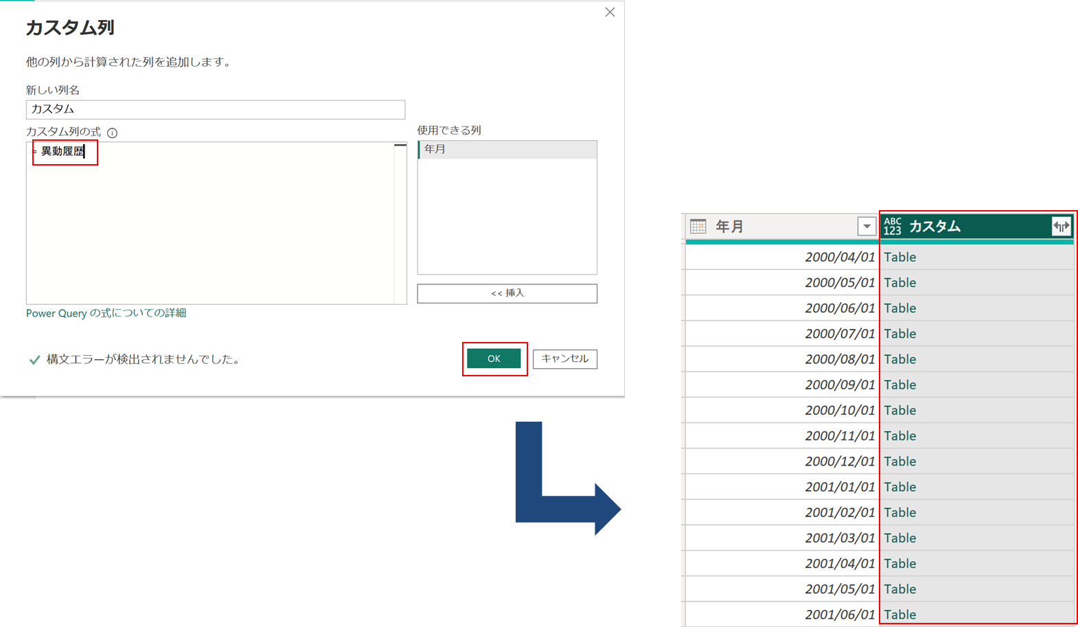
Task: Open the Table link in the 2000/08/01 row
Action: pyautogui.click(x=899, y=359)
